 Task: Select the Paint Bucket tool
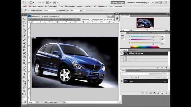click(24, 56)
